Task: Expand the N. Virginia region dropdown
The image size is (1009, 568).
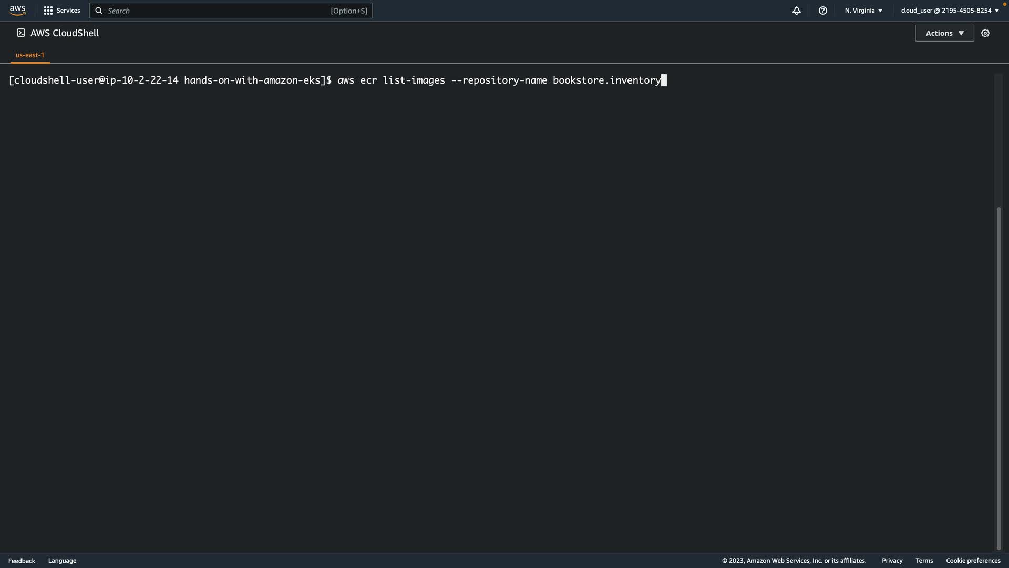Action: [863, 11]
